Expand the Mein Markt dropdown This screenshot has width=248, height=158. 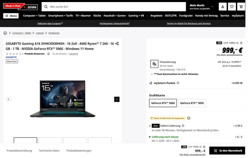pos(201,7)
